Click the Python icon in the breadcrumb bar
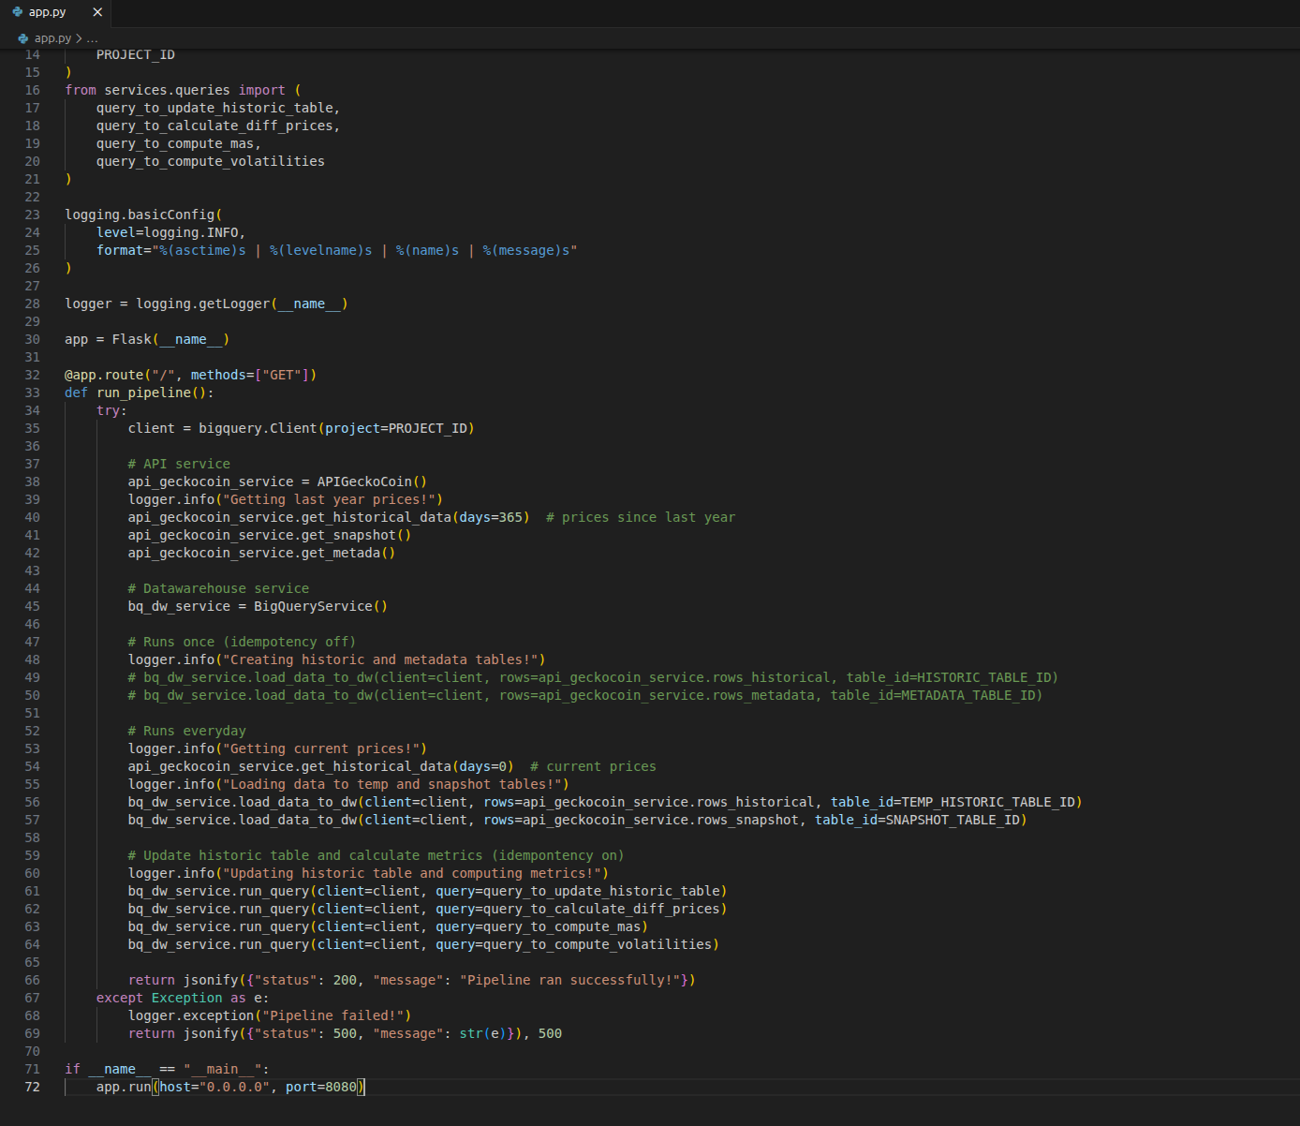 (22, 38)
